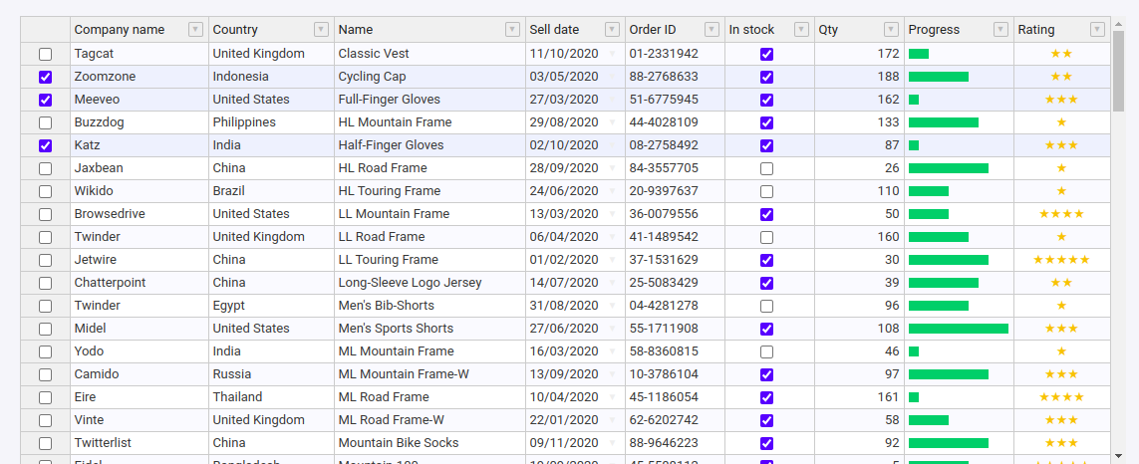Screen dimensions: 1139x464
Task: Open date picker arrow for 28/09/2020
Action: pos(613,168)
